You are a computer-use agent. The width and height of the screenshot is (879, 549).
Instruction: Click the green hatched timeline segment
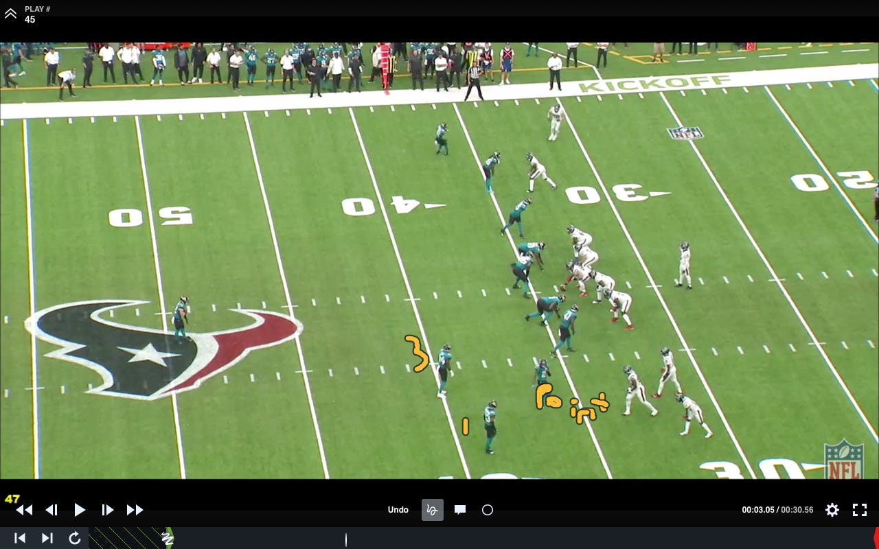coord(127,538)
